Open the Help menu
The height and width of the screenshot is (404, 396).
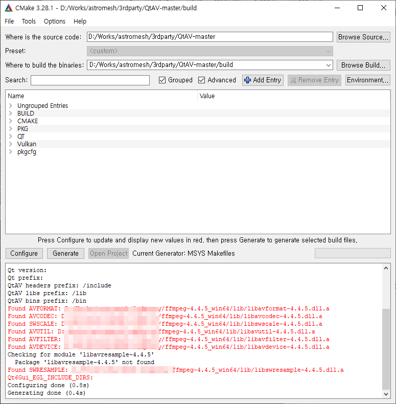pyautogui.click(x=80, y=21)
